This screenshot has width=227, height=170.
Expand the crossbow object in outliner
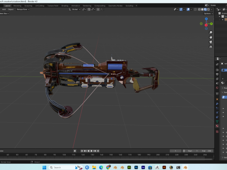pyautogui.click(x=223, y=20)
